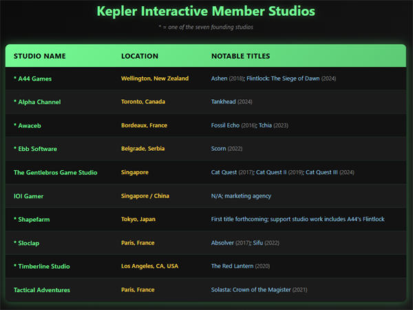The height and width of the screenshot is (310, 413).
Task: Open the Fossil Echo title link
Action: [x=225, y=125]
